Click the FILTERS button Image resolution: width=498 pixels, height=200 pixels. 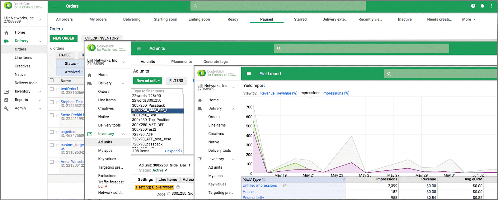pos(176,81)
